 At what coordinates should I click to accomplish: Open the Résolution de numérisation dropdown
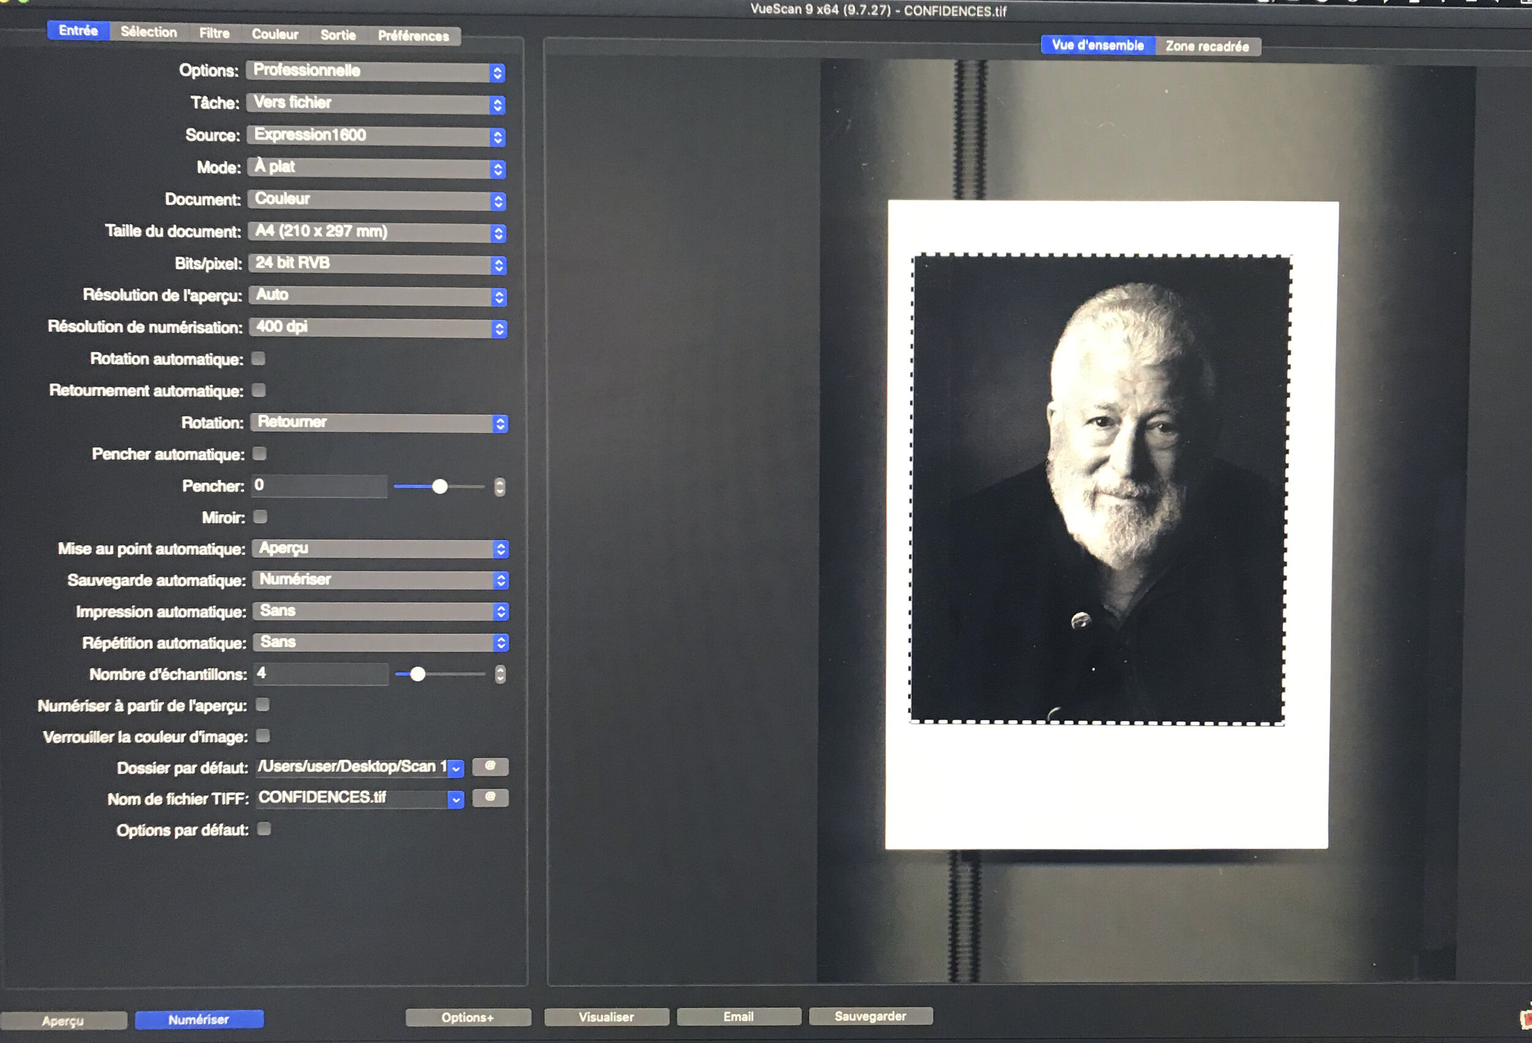(377, 328)
